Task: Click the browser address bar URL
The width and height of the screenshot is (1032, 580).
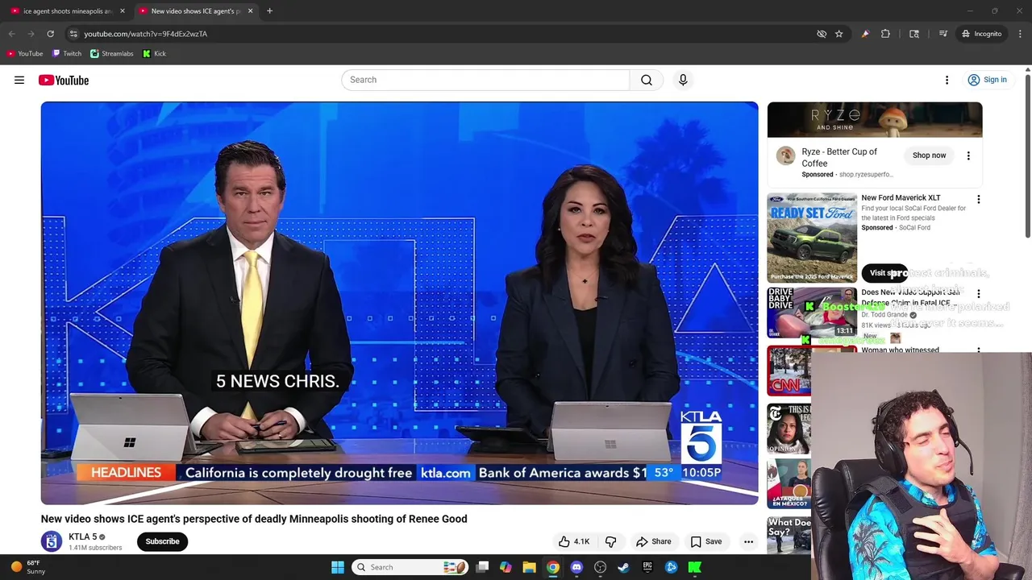Action: click(145, 34)
